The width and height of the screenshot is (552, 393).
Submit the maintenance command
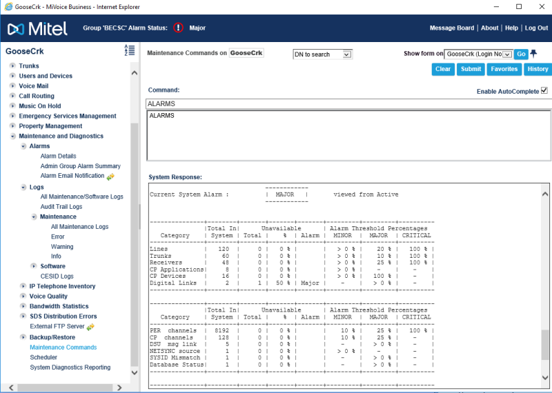[471, 69]
